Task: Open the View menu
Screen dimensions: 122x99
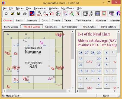Action: click(29, 8)
